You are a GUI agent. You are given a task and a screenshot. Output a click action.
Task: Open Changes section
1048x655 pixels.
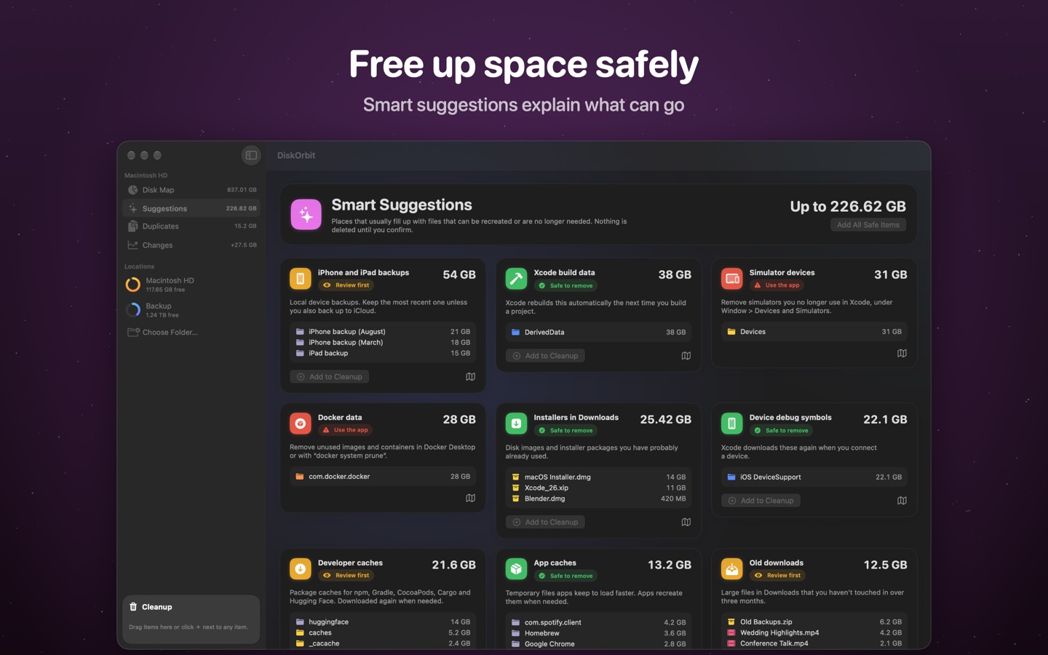(x=191, y=245)
